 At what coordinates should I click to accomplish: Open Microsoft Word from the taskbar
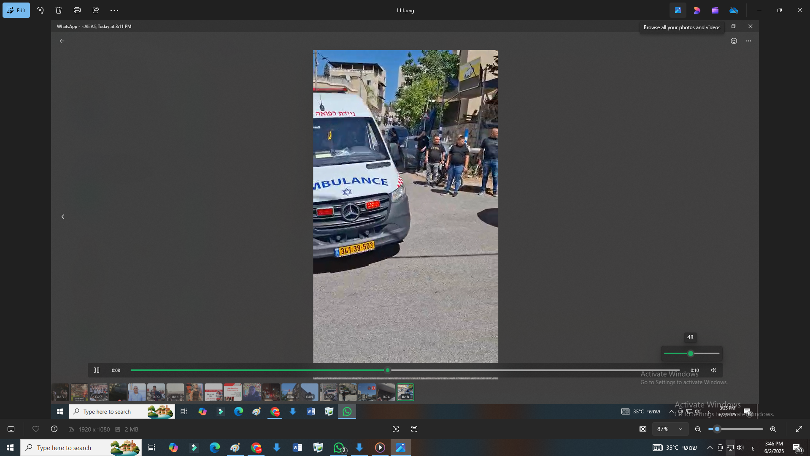click(297, 448)
